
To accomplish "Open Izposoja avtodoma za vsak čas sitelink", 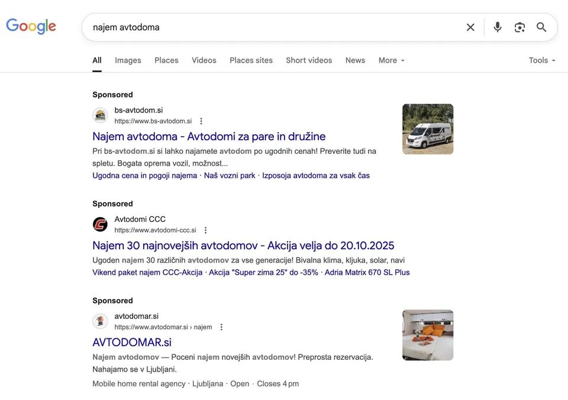I will (316, 175).
